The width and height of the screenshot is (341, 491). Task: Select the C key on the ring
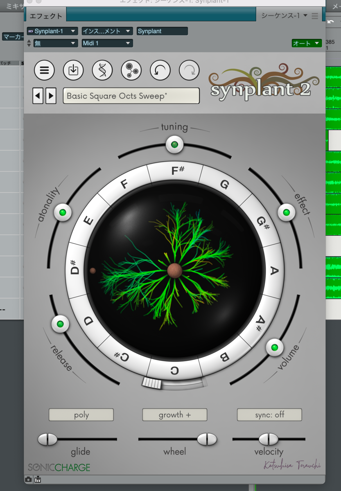(175, 371)
